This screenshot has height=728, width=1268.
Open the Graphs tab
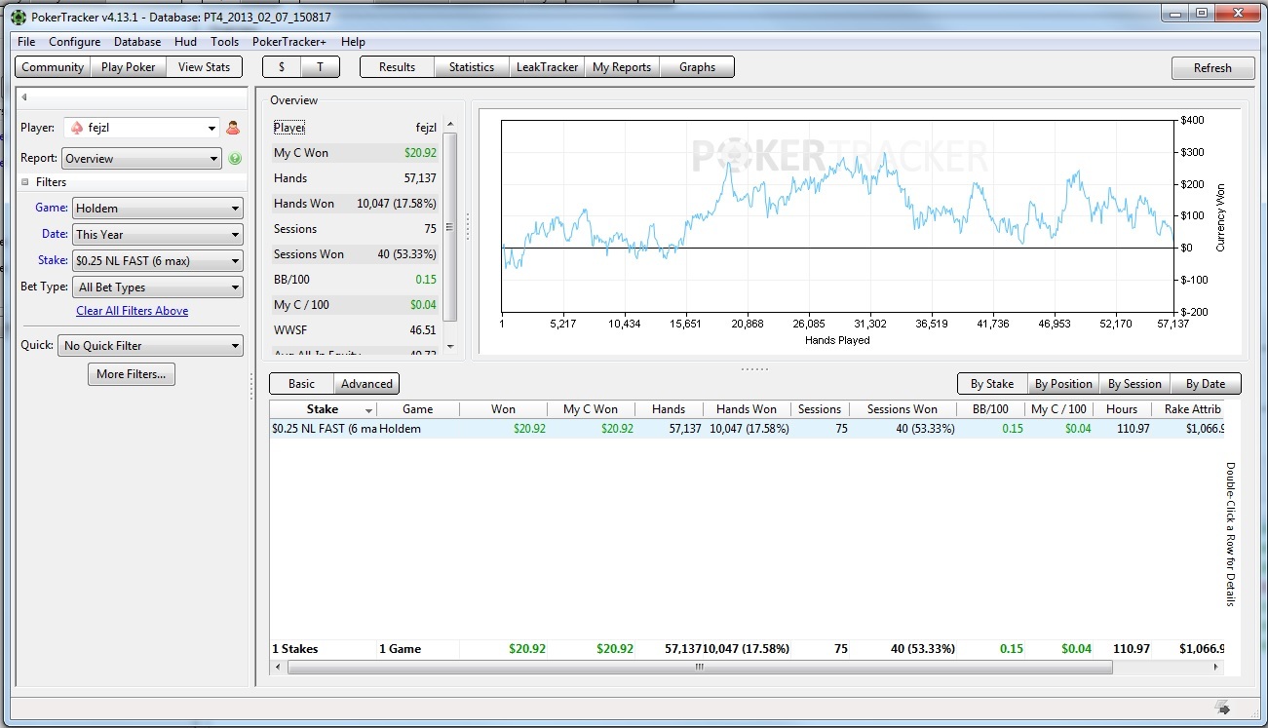pyautogui.click(x=697, y=67)
